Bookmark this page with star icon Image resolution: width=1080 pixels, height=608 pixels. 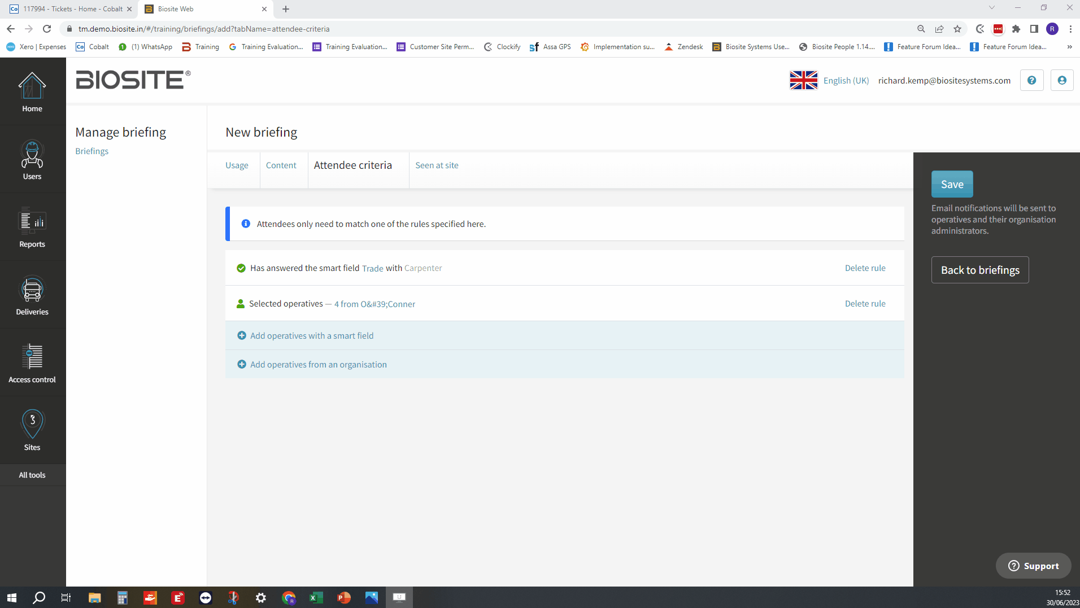(957, 29)
